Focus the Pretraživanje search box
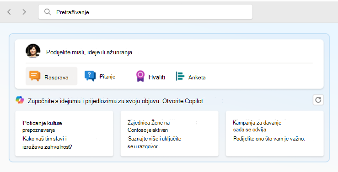This screenshot has height=172, width=338. pos(145,12)
